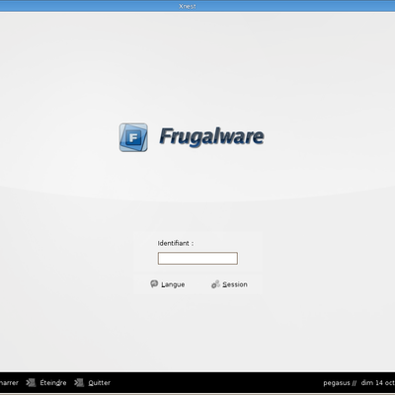Click the Frugalware logo icon
This screenshot has height=395, width=395.
coord(133,137)
